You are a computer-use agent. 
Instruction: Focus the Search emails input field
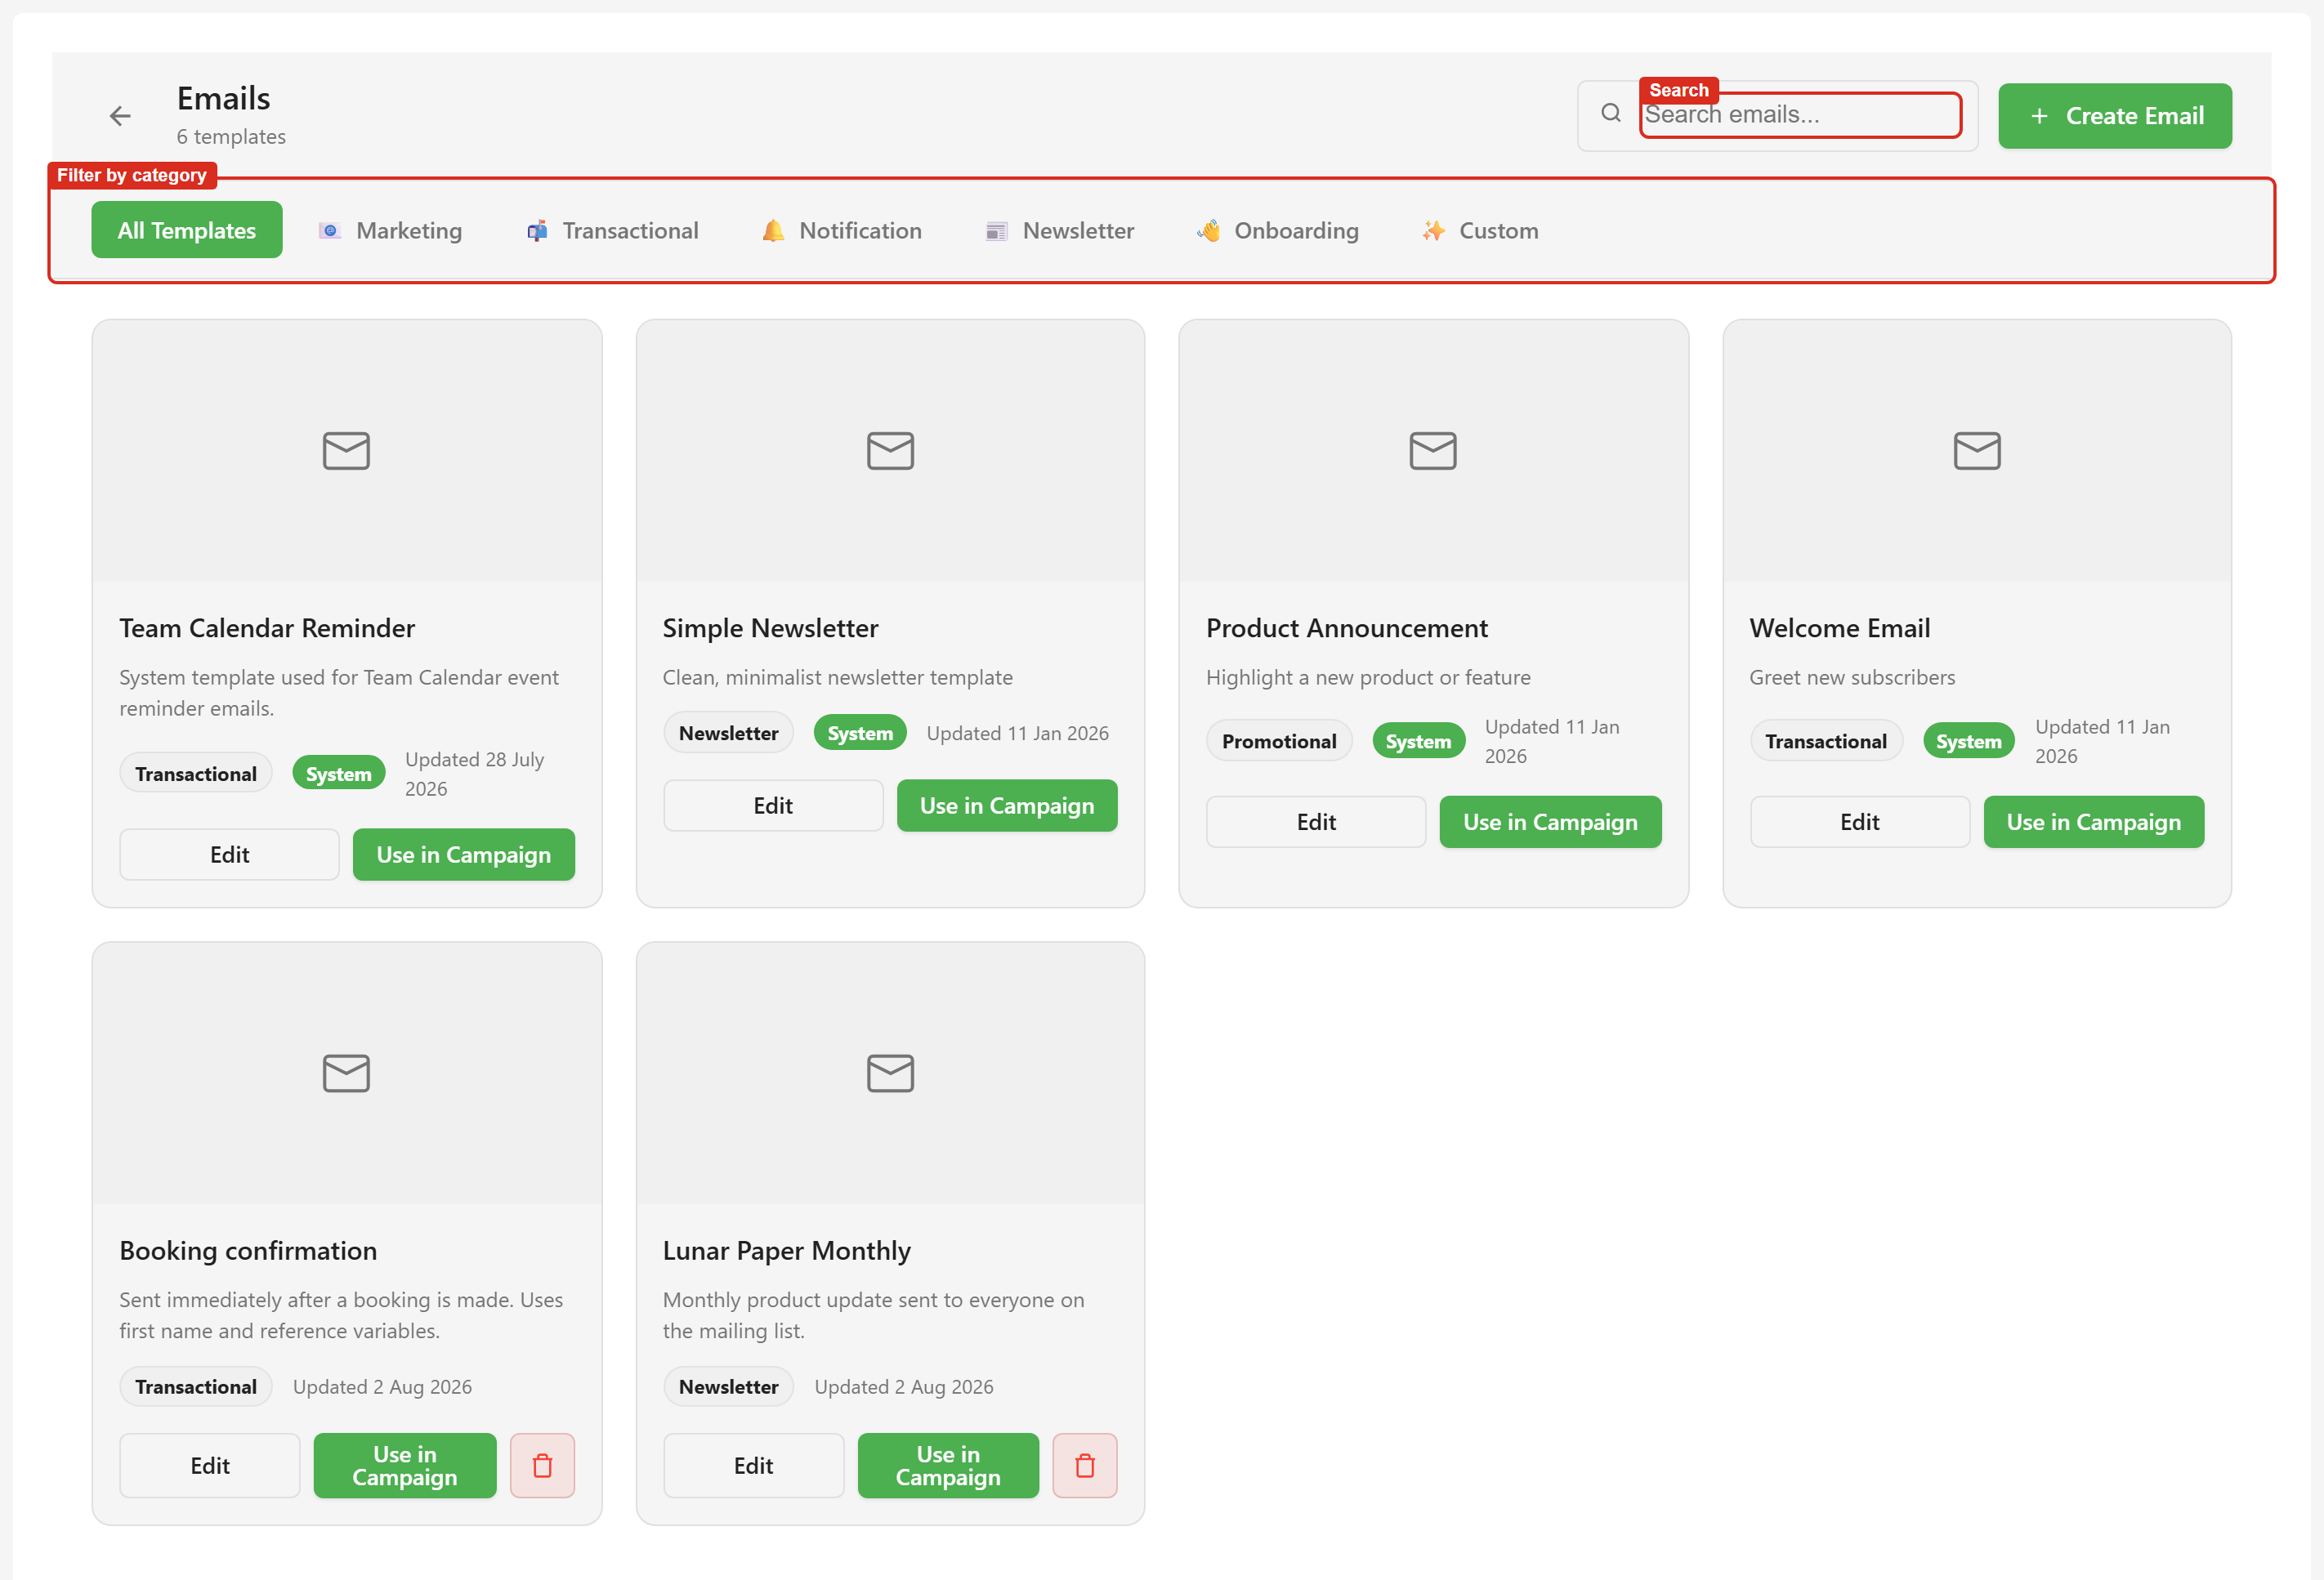(1800, 115)
